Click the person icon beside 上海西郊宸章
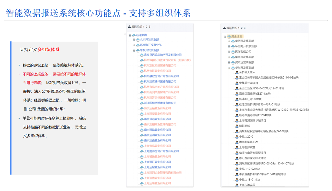 (237, 148)
